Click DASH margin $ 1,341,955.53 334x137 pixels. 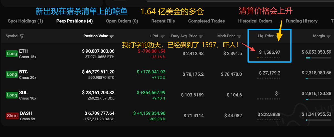click(x=316, y=114)
